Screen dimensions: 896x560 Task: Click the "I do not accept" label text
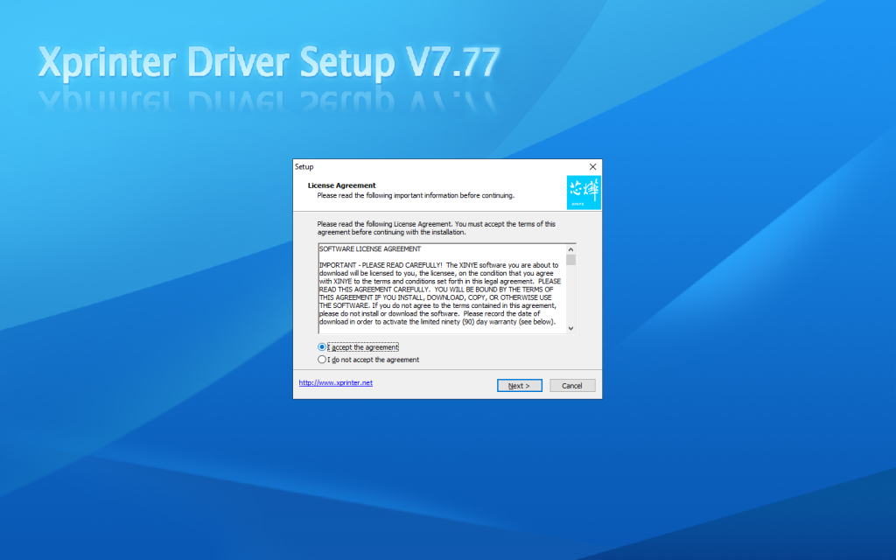pyautogui.click(x=374, y=360)
